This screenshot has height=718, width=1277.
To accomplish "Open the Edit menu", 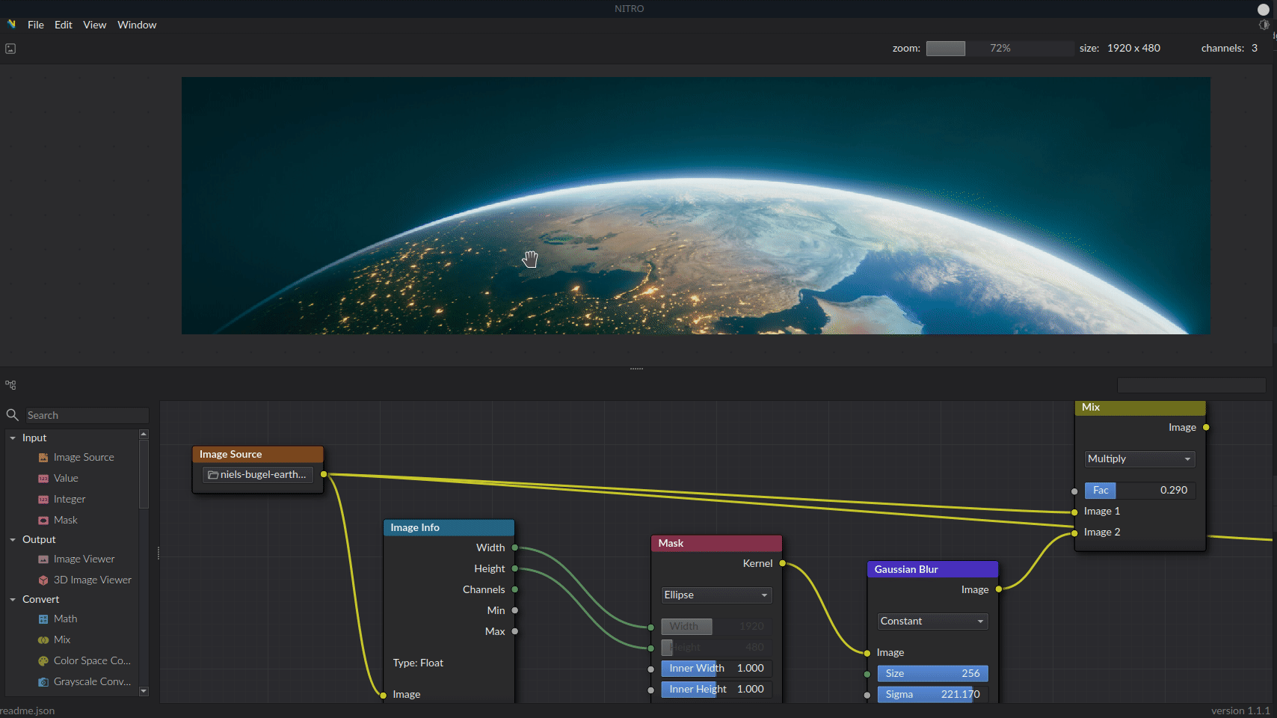I will click(64, 25).
